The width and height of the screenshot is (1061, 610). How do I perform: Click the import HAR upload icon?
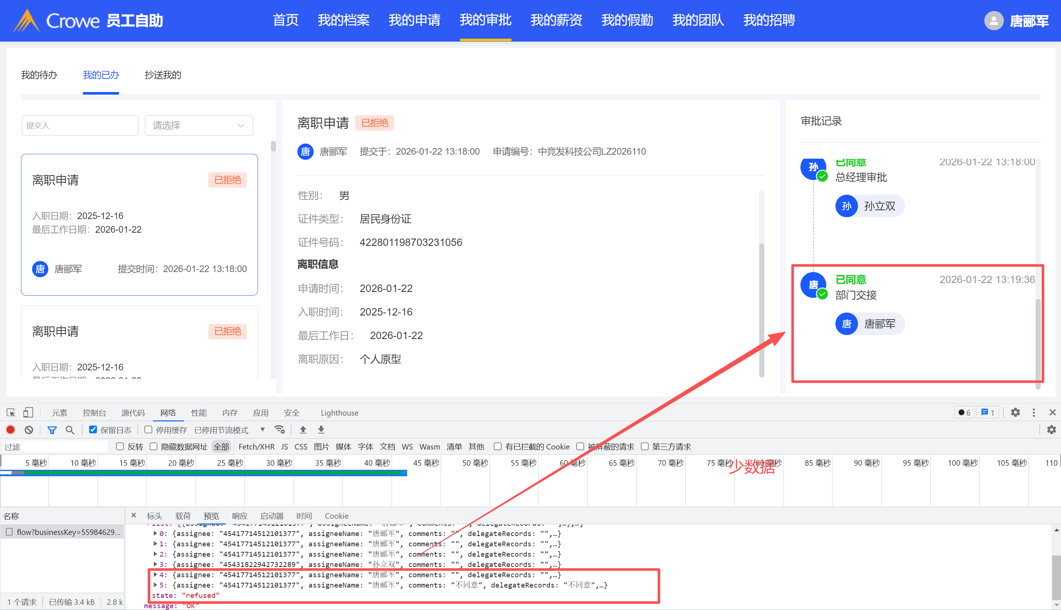pyautogui.click(x=303, y=430)
